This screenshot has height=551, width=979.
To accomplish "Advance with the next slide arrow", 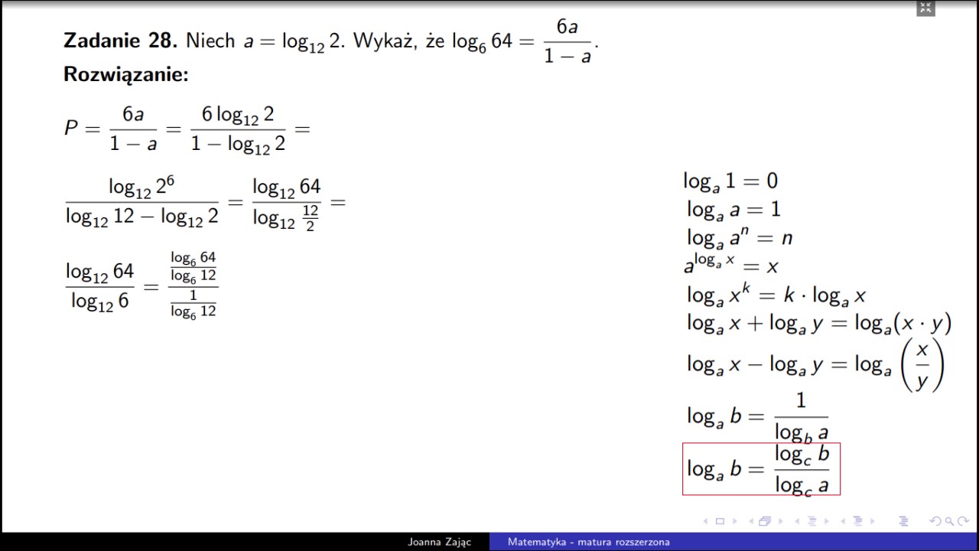I will coord(735,521).
